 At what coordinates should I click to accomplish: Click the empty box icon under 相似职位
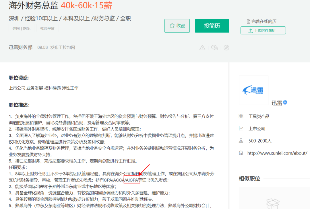[273, 204]
